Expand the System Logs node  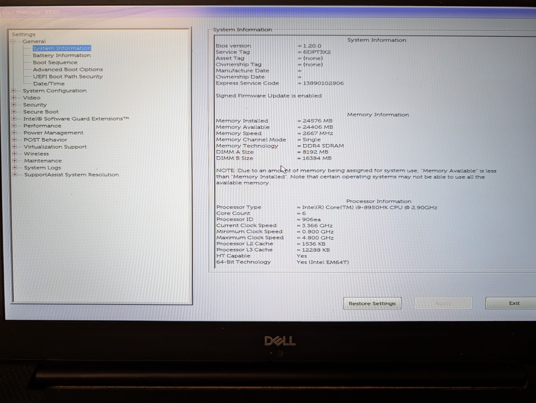pos(14,168)
